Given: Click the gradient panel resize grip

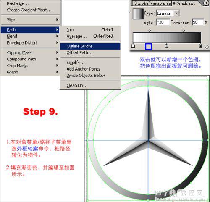Looking at the screenshot, I should click(x=207, y=47).
